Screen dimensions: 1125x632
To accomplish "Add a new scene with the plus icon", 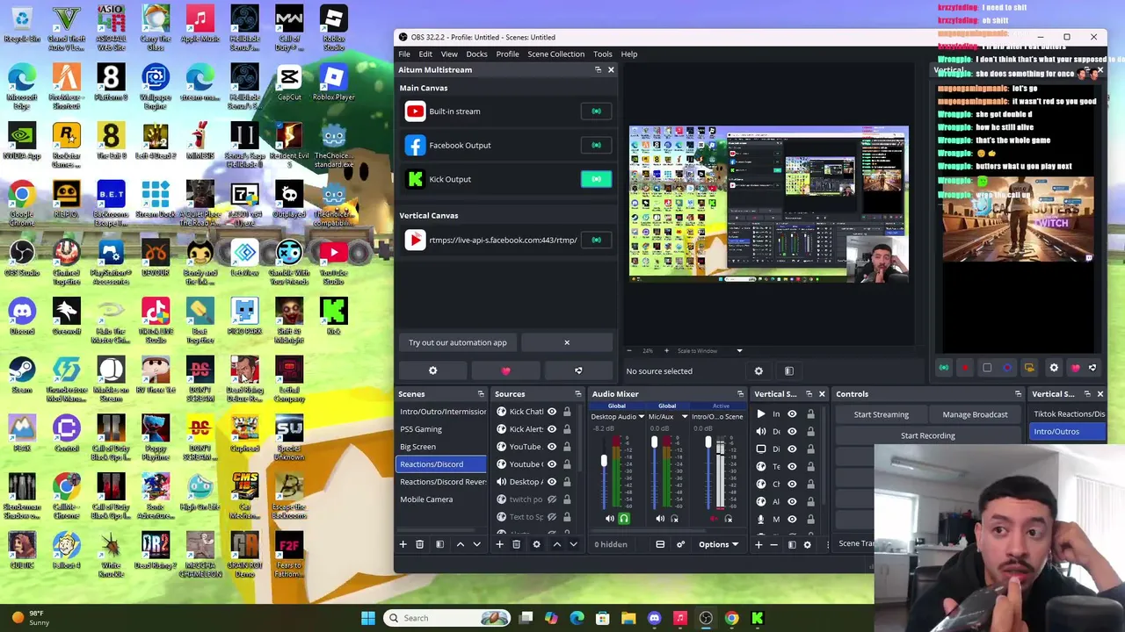I will click(403, 544).
